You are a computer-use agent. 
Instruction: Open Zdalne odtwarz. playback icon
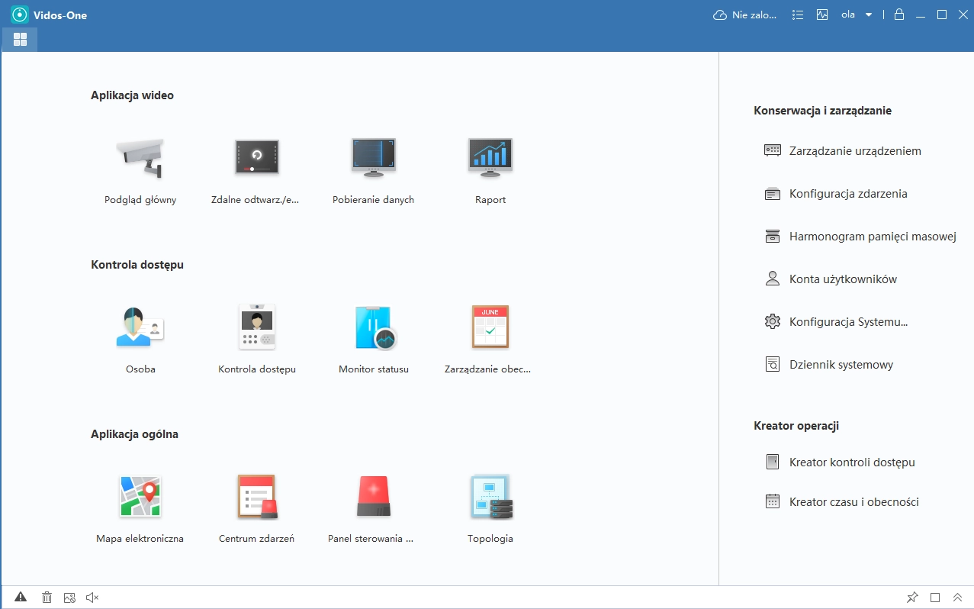(x=256, y=158)
